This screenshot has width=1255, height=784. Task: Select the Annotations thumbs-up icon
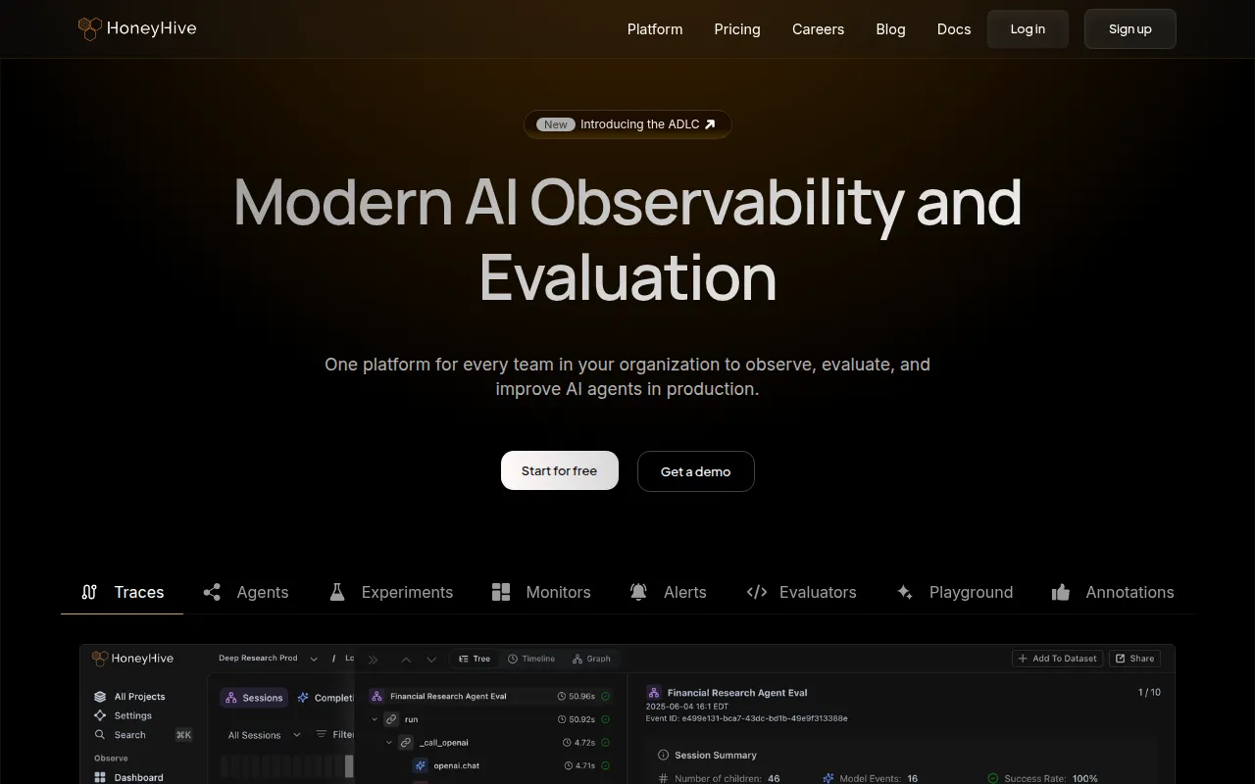(x=1061, y=592)
